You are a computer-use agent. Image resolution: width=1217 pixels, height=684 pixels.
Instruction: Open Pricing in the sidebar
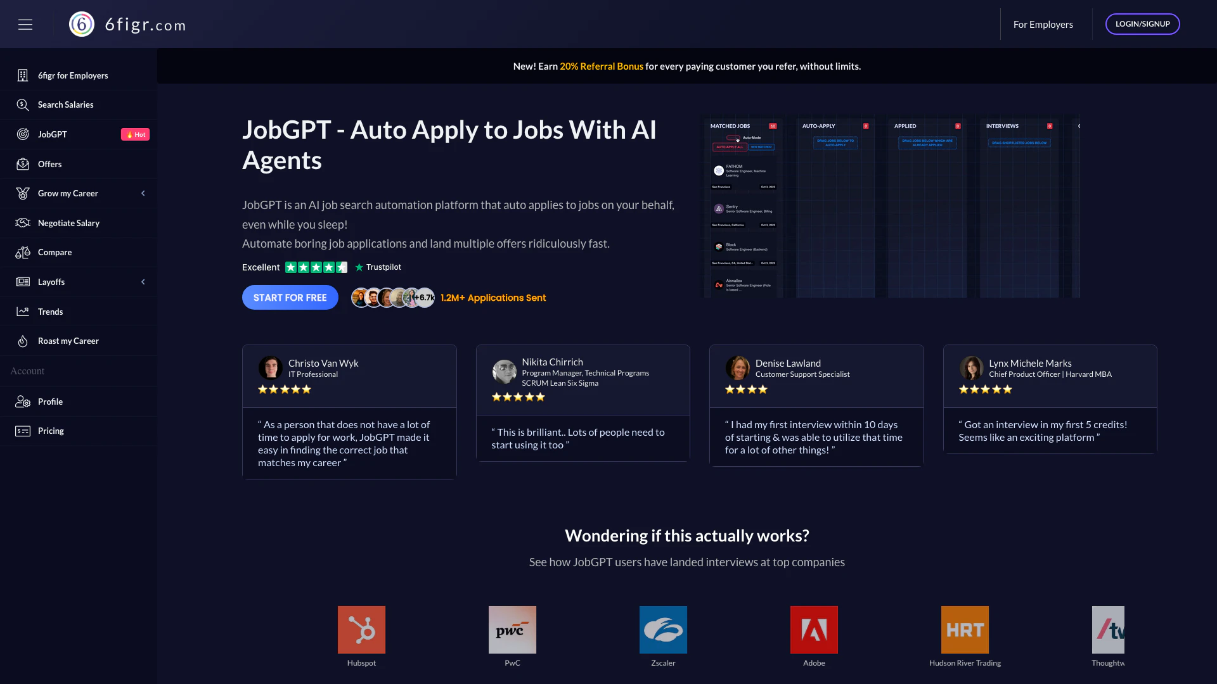point(51,431)
